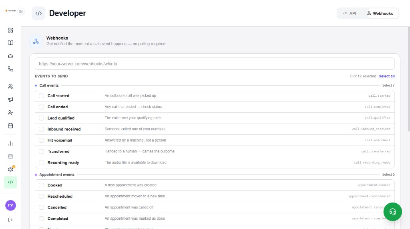Toggle the sidebar collapse icon
Viewport: 410px width, 229px height.
click(21, 11)
